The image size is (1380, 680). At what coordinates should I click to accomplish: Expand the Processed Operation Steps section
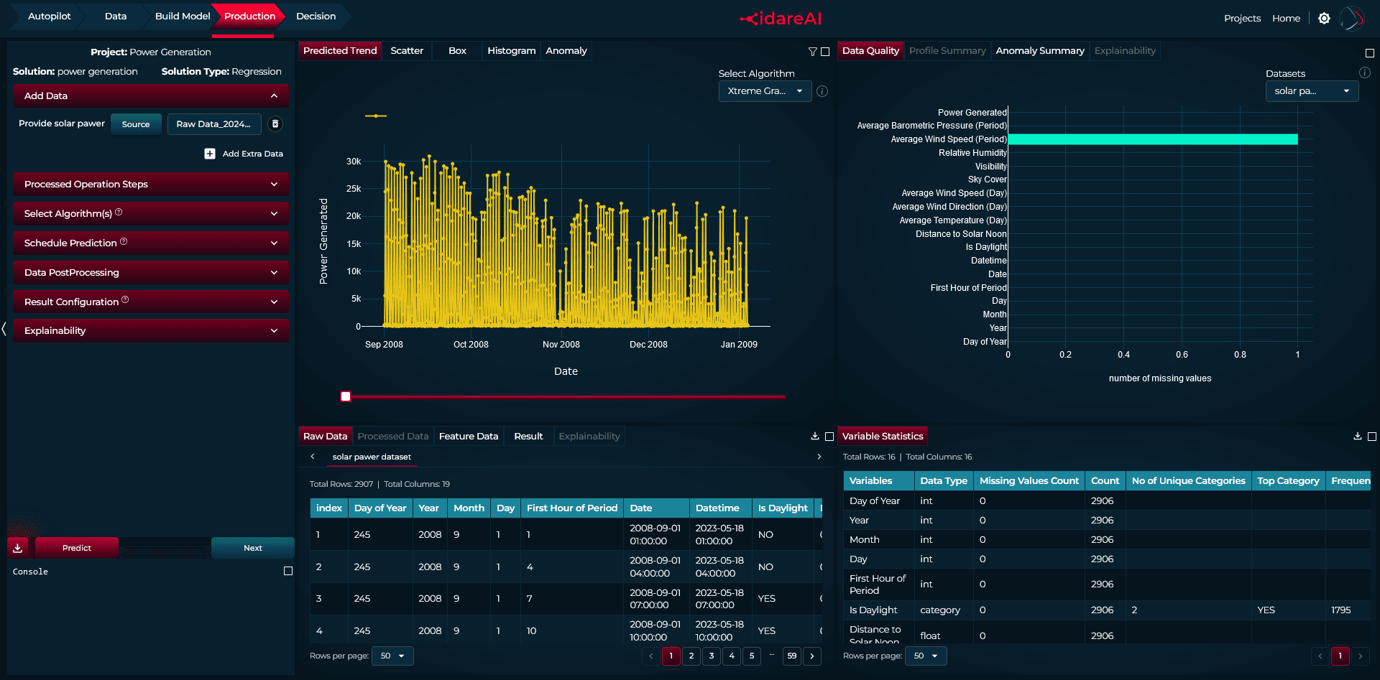pyautogui.click(x=151, y=184)
